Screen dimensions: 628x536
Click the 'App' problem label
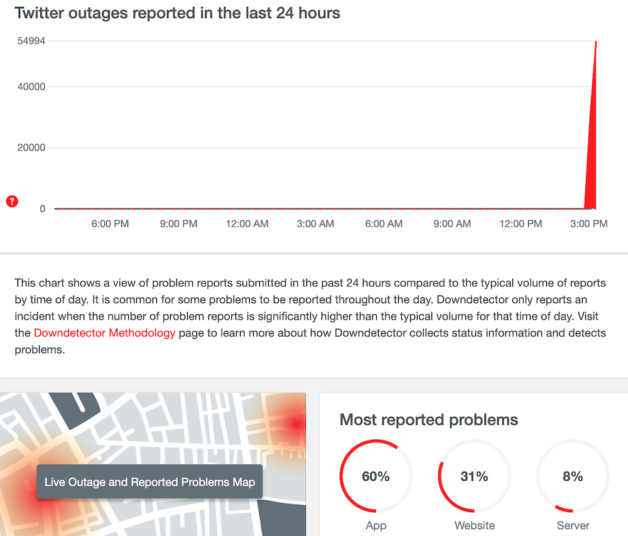376,525
